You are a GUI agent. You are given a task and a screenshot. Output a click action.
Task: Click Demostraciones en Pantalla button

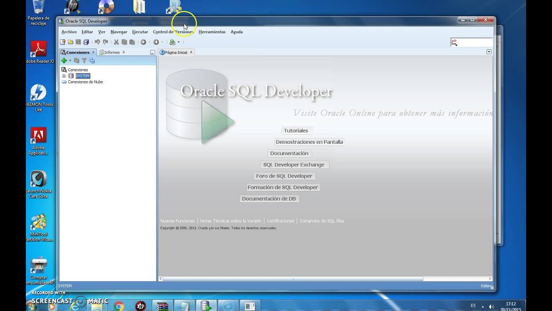309,142
